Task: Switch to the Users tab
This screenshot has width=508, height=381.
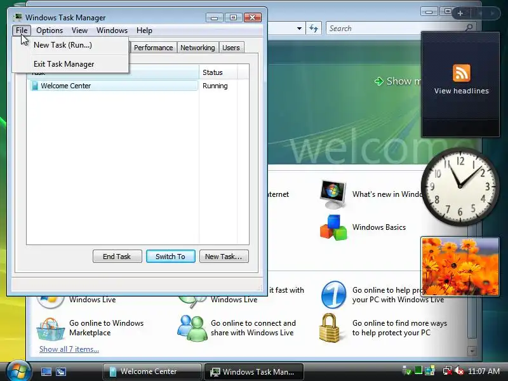Action: [231, 48]
